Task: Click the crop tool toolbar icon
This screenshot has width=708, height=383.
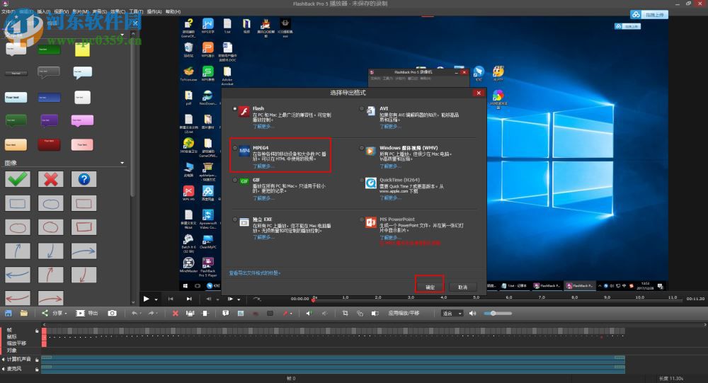Action: click(345, 313)
